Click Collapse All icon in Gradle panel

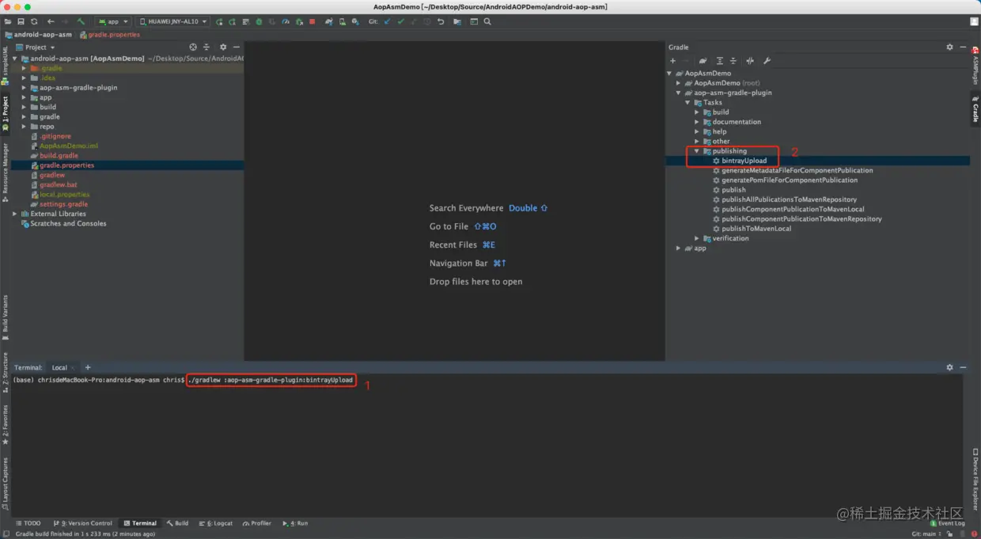point(733,61)
